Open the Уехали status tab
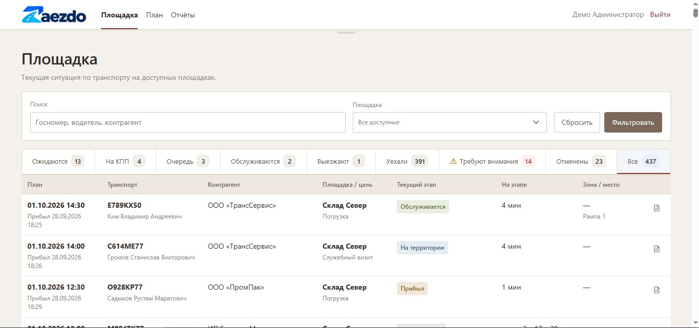Screen dimensions: 699x328 pyautogui.click(x=407, y=162)
